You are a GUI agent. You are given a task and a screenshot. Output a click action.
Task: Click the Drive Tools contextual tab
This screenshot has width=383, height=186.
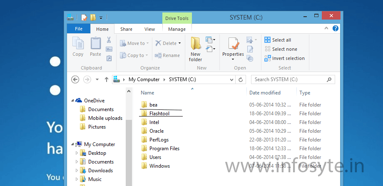point(177,18)
